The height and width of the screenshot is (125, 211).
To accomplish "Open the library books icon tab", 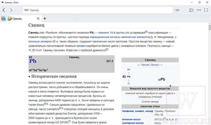I will click(3, 18).
